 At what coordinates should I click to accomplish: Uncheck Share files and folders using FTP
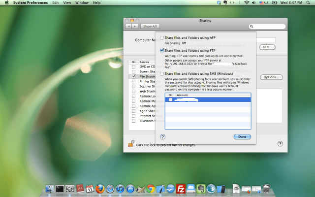point(162,50)
